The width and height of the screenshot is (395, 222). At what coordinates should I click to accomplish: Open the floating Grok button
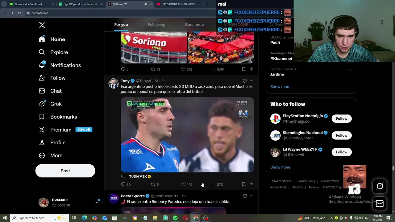[x=380, y=186]
